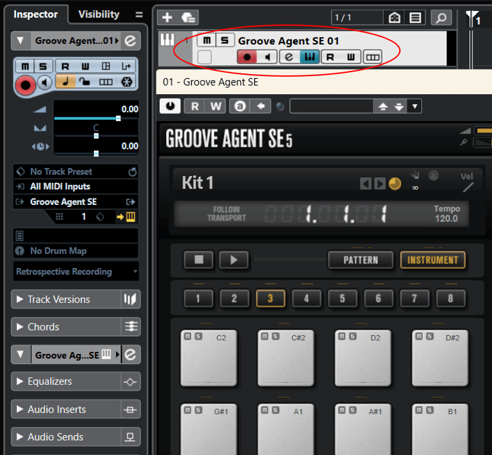The height and width of the screenshot is (455, 492).
Task: Click the PATTERN button
Action: (361, 260)
